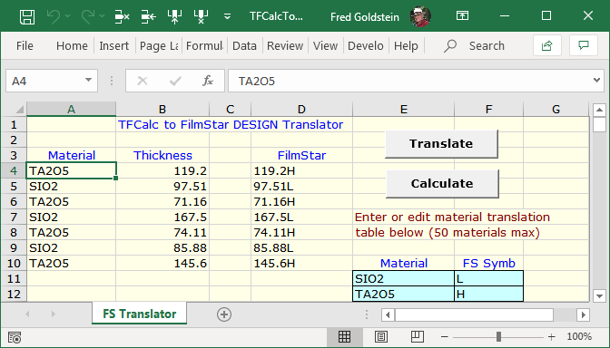Open the Data ribbon tab
The image size is (610, 348).
pyautogui.click(x=244, y=46)
